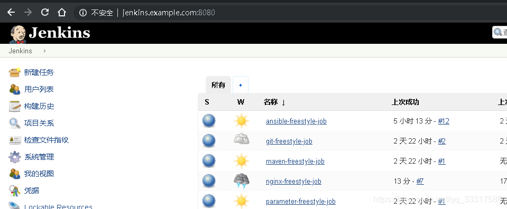Open git job build #2
The height and width of the screenshot is (209, 507).
[441, 141]
